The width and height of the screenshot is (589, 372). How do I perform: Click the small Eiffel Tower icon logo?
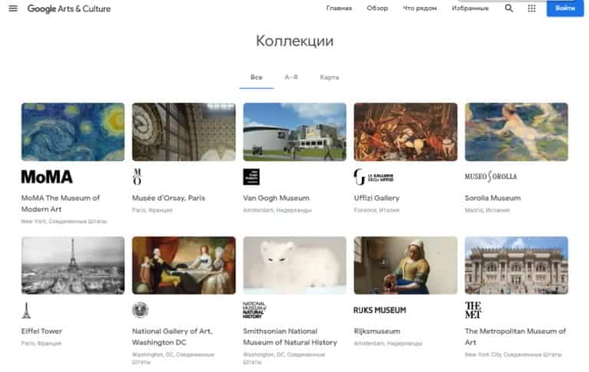[26, 311]
